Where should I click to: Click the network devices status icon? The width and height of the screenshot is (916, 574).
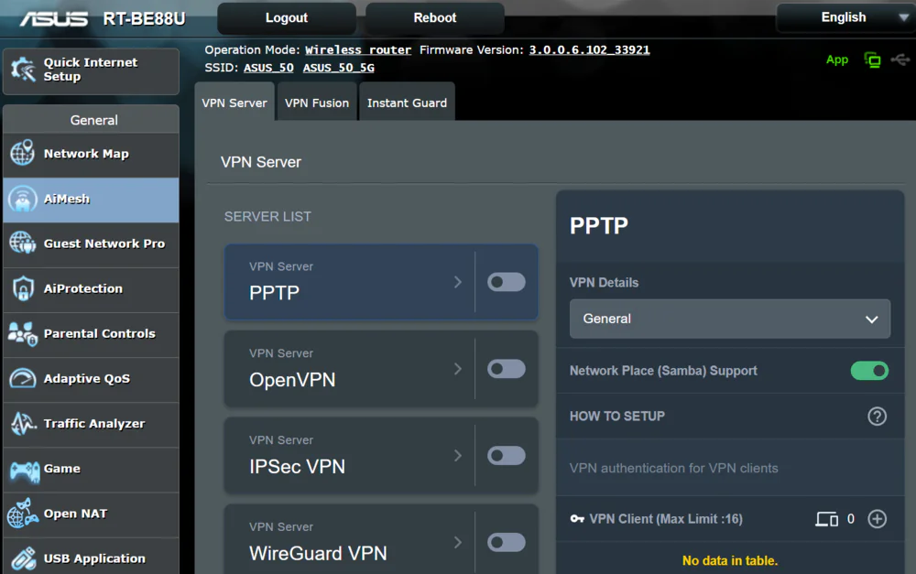[x=872, y=60]
